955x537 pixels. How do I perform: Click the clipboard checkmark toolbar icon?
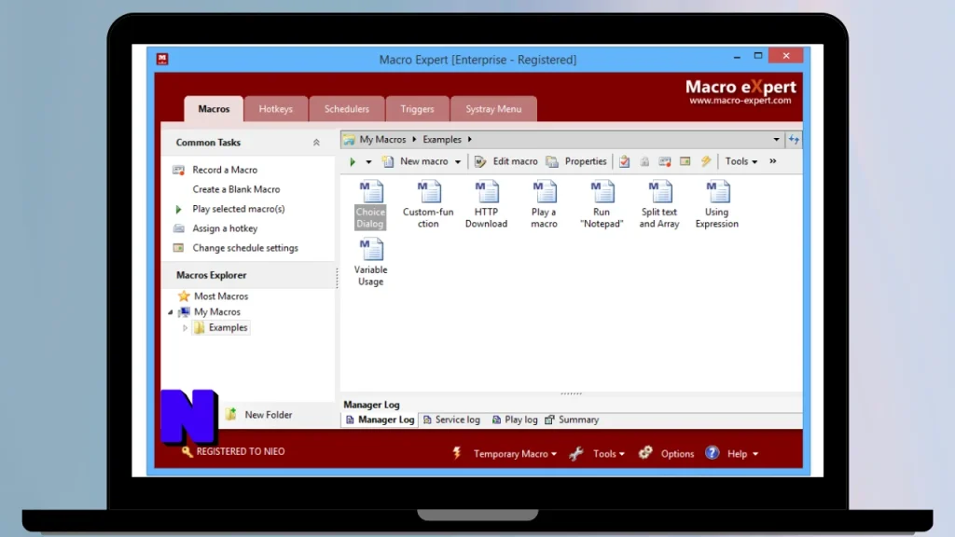(624, 161)
